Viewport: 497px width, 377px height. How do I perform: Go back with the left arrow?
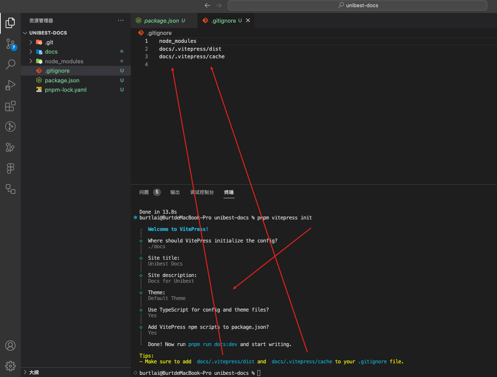click(207, 5)
